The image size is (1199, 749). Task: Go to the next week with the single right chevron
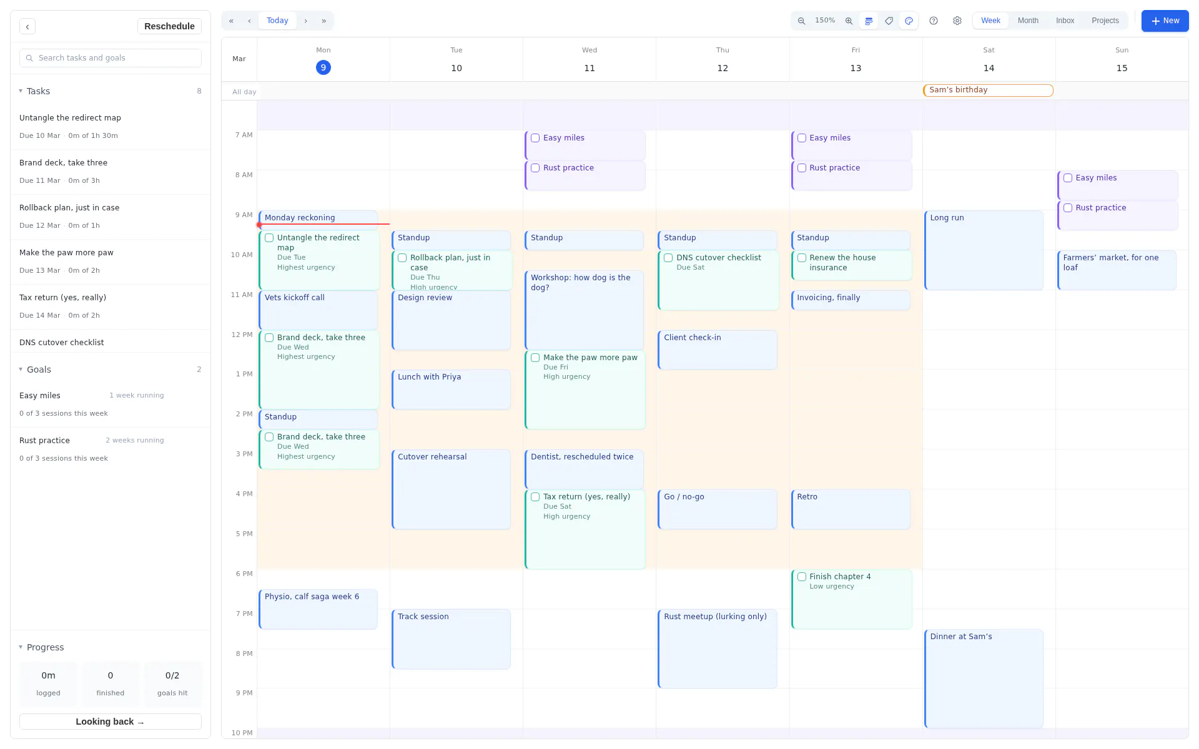click(x=305, y=21)
